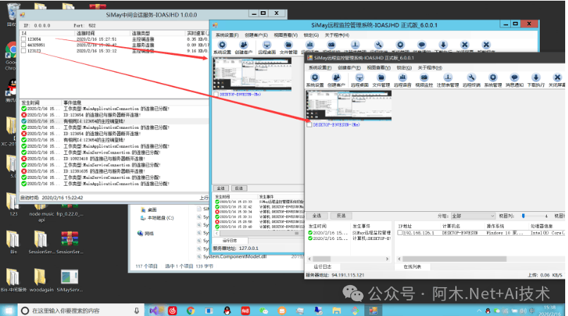Click 创建客户 icon in blue-titled SiMay window
This screenshot has height=316, width=568.
pyautogui.click(x=243, y=47)
